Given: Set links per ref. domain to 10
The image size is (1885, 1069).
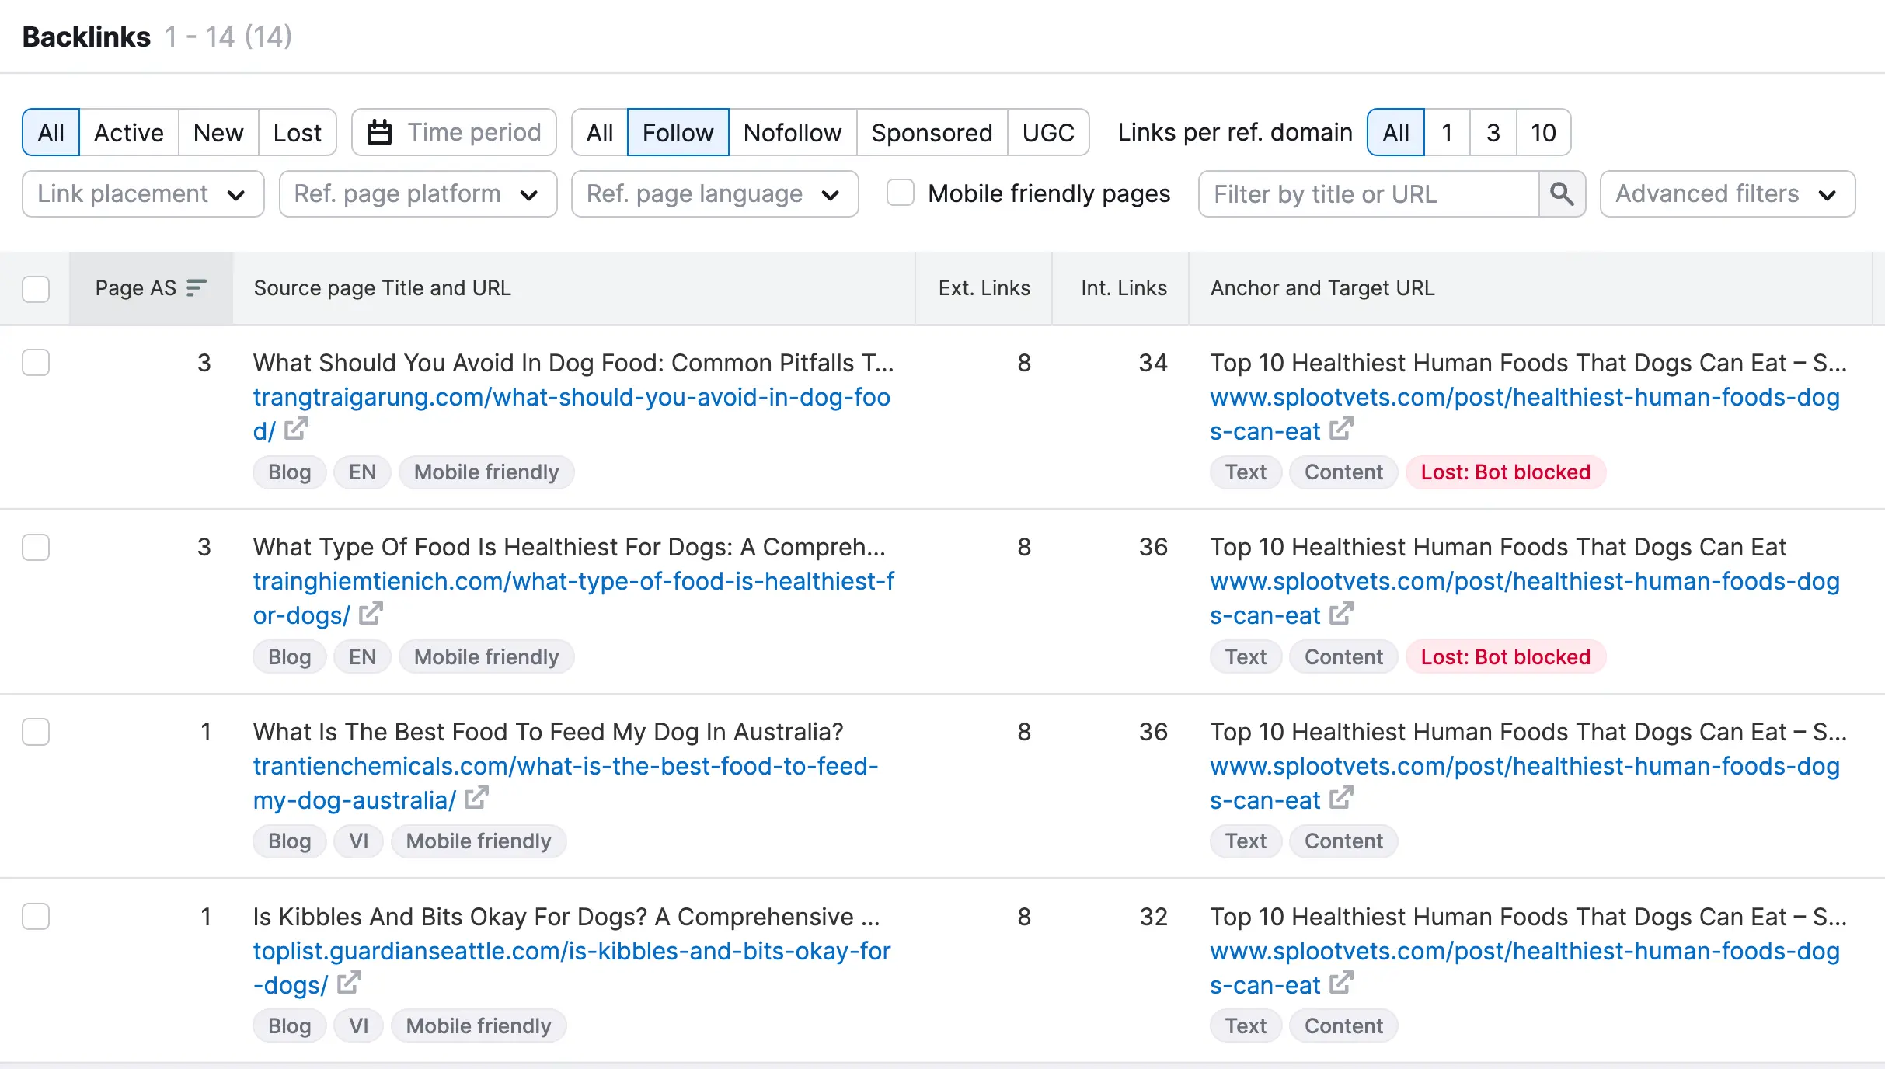Looking at the screenshot, I should pos(1542,132).
